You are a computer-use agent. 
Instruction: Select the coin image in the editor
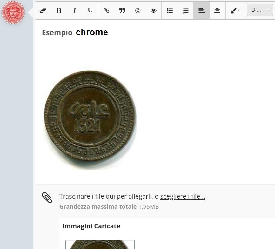pyautogui.click(x=90, y=118)
